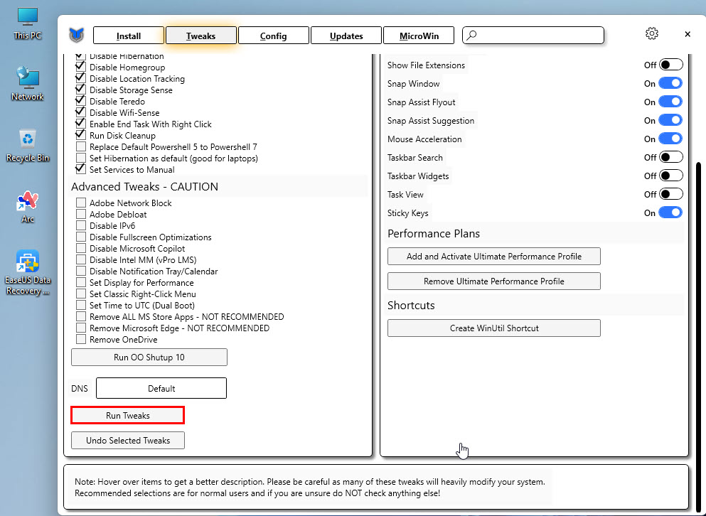Check Disable Notification Tray/Calendar
This screenshot has height=516, width=706.
coord(80,271)
